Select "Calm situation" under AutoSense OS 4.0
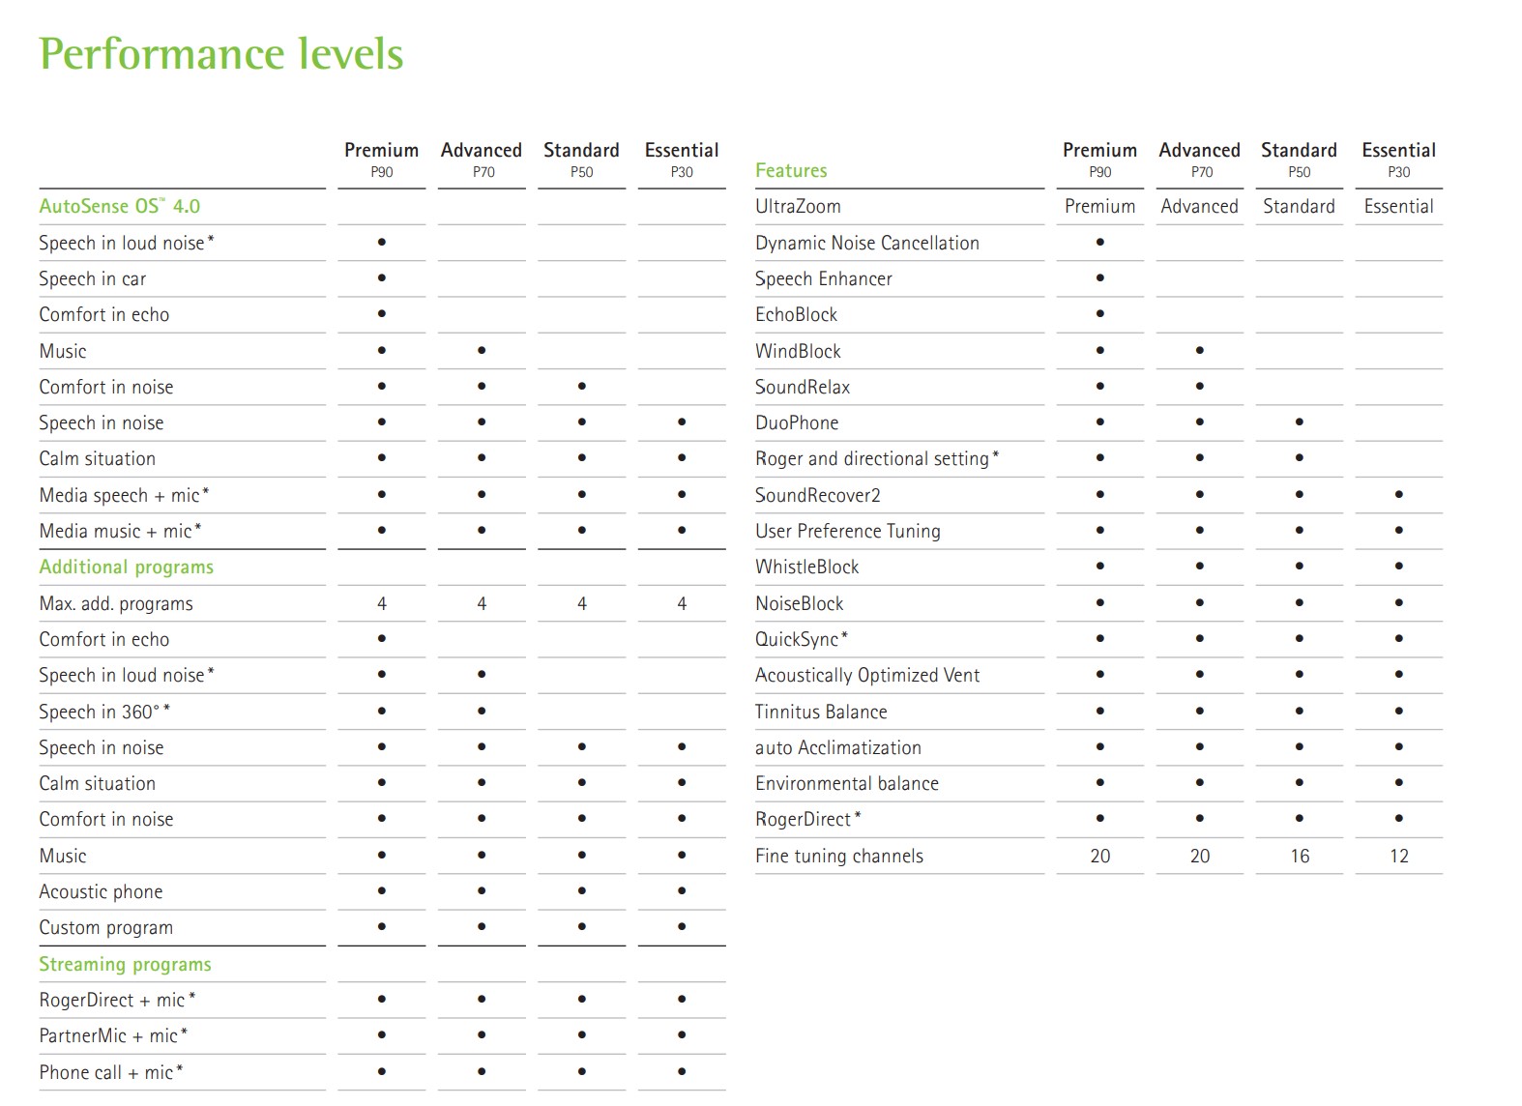Screen dimensions: 1522x1106 point(97,458)
